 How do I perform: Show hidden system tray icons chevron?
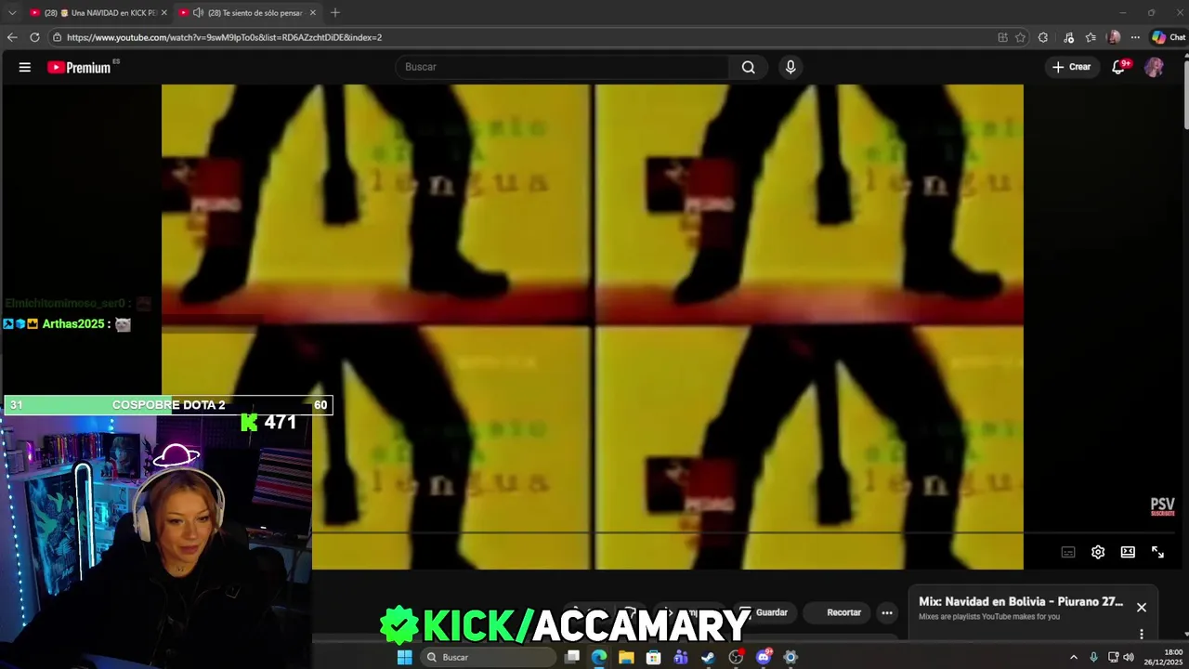(x=1074, y=657)
